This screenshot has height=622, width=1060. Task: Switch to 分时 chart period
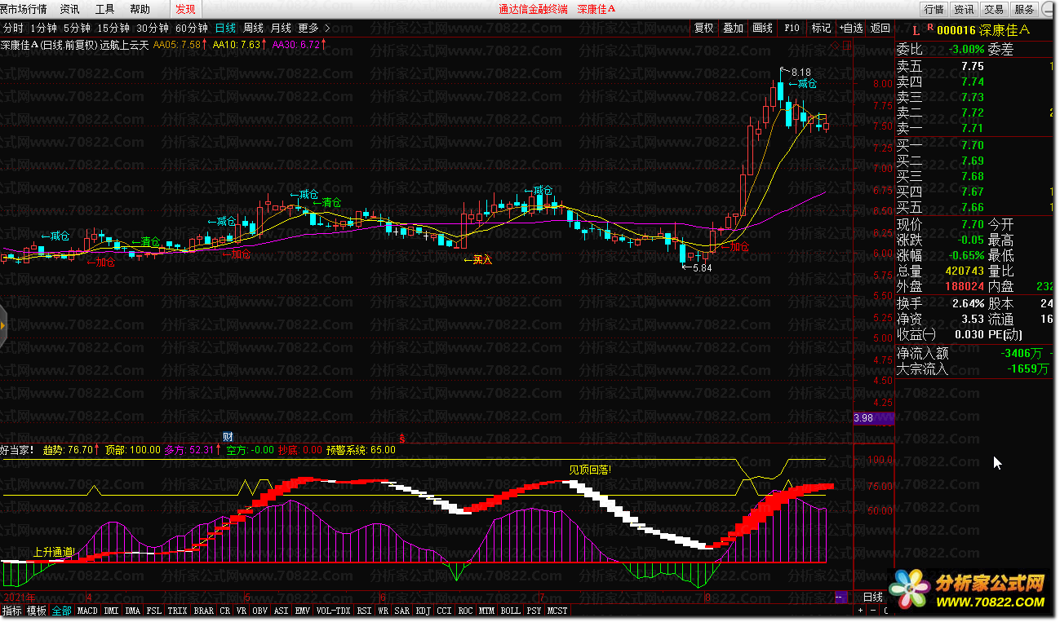[x=13, y=28]
